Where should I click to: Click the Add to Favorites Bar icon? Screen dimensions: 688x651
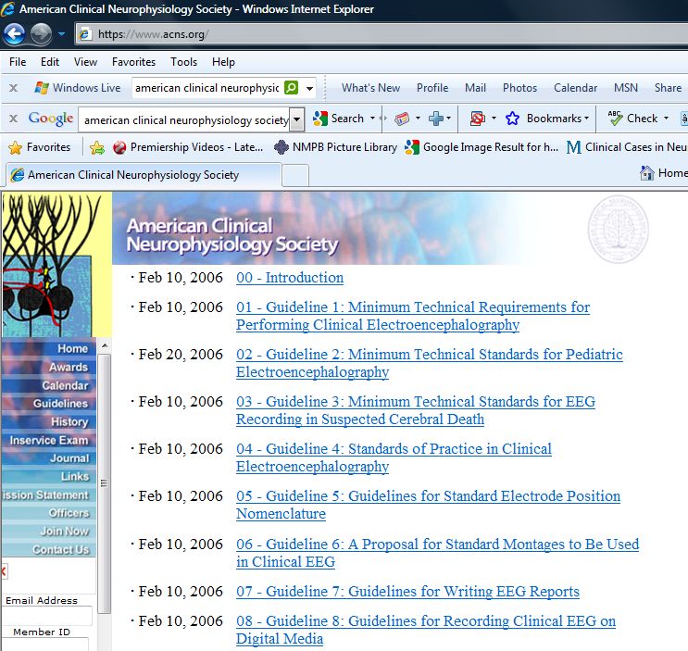pyautogui.click(x=97, y=147)
